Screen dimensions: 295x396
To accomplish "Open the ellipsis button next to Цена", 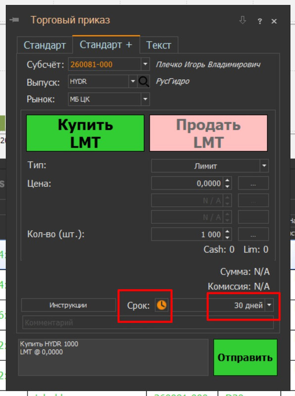I will click(x=253, y=183).
